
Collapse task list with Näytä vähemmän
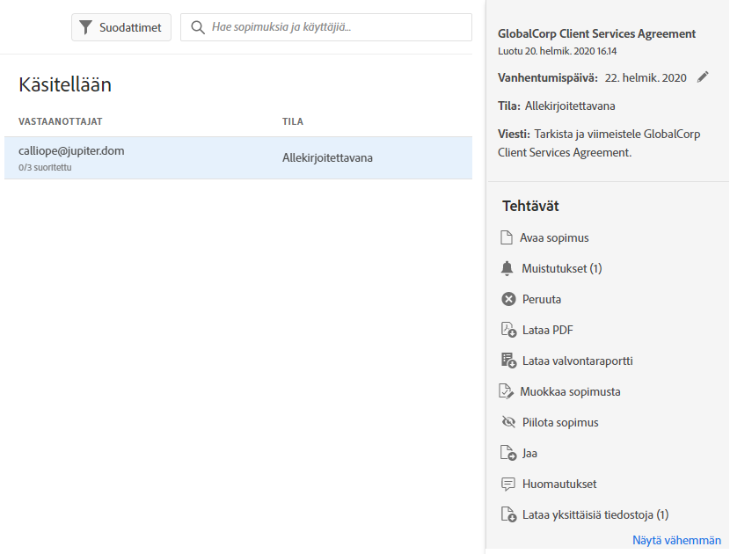point(675,540)
